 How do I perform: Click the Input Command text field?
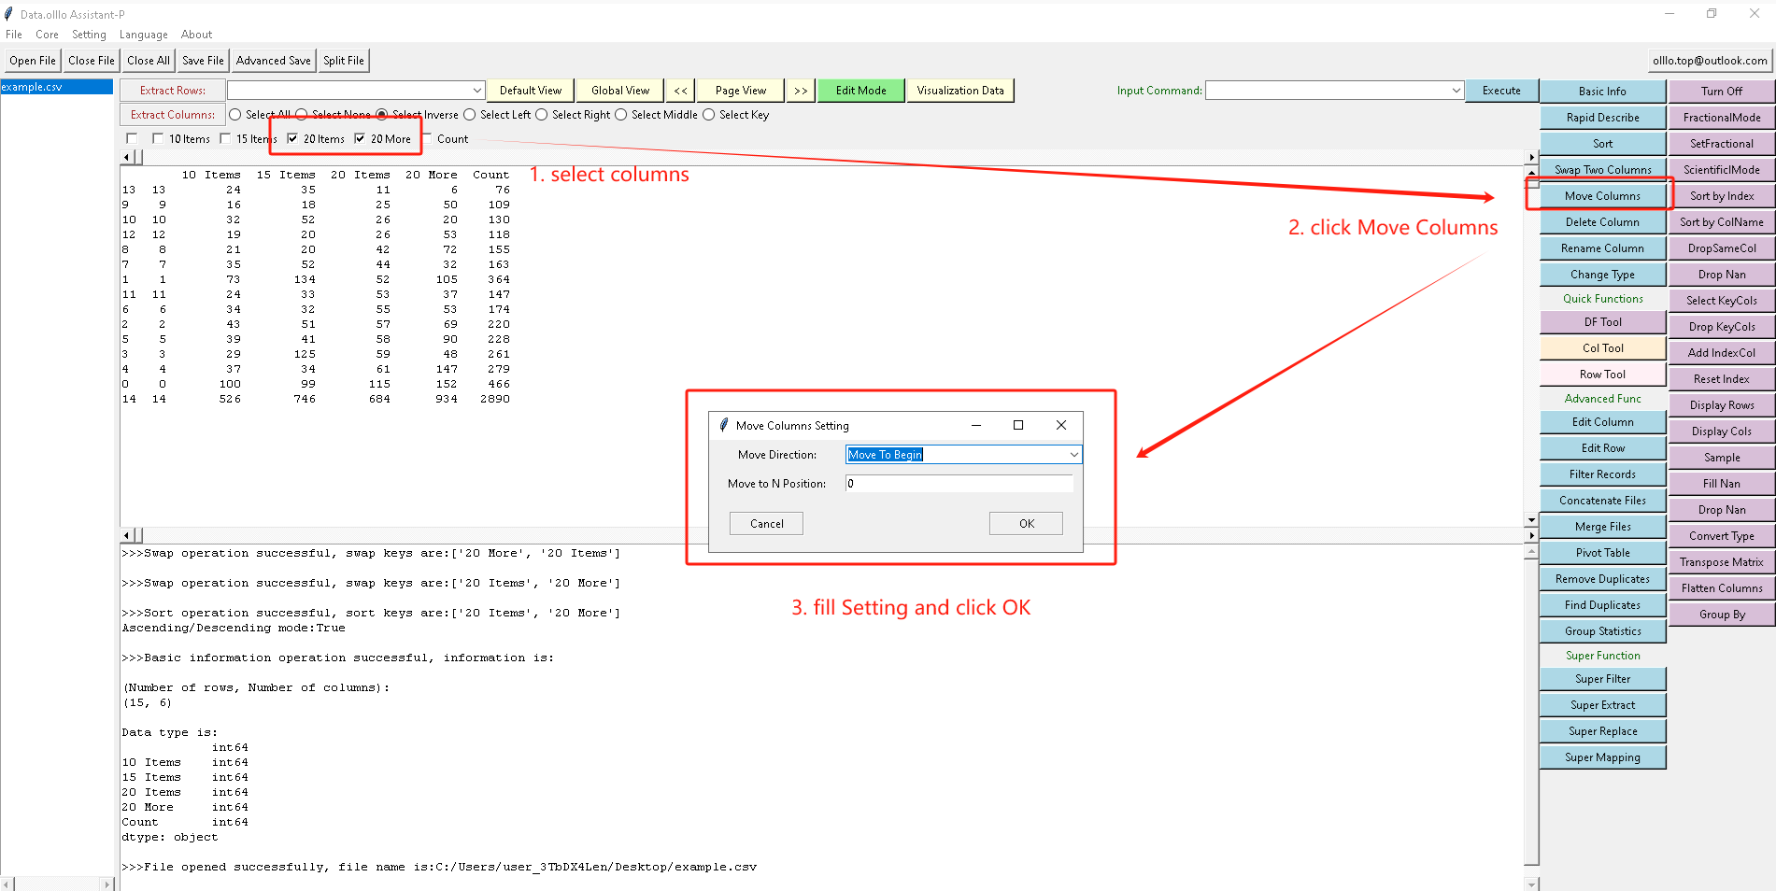pyautogui.click(x=1327, y=91)
